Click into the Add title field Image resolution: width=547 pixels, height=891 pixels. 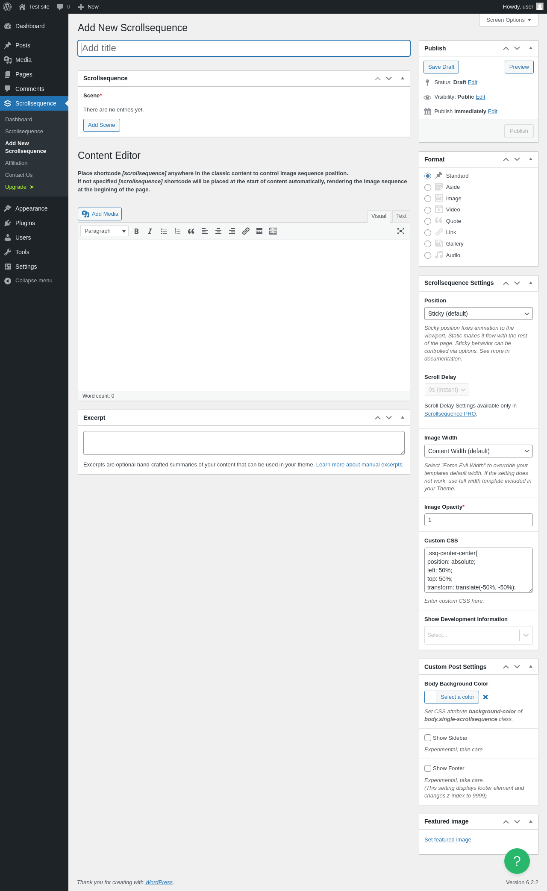tap(244, 48)
